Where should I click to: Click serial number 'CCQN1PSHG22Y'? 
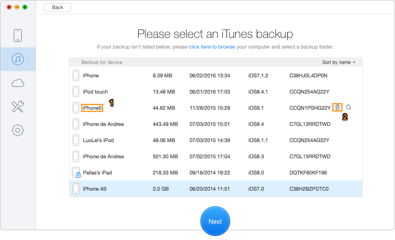310,108
